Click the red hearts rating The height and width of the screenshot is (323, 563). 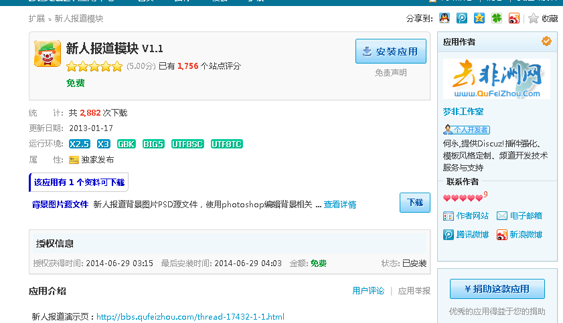(x=463, y=198)
